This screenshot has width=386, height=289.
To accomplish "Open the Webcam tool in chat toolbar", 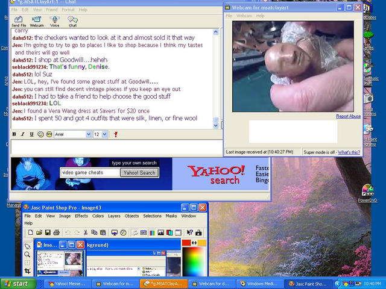I will coord(37,21).
